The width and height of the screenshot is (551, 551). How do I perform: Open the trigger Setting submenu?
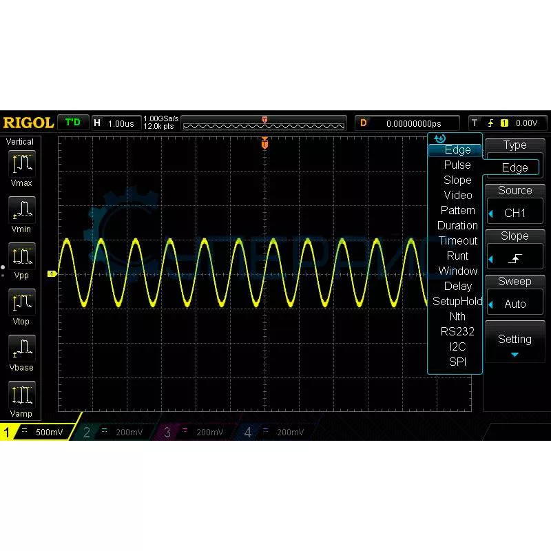point(514,342)
